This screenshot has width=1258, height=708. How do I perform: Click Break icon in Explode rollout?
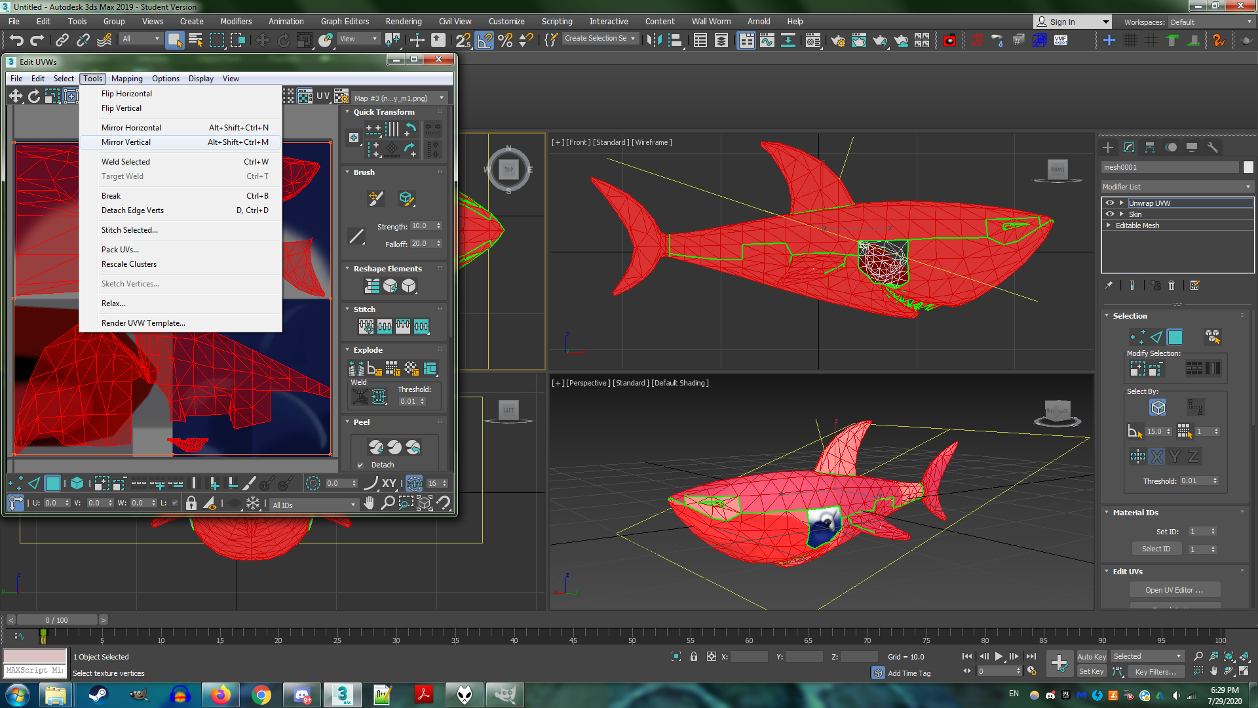click(x=356, y=368)
